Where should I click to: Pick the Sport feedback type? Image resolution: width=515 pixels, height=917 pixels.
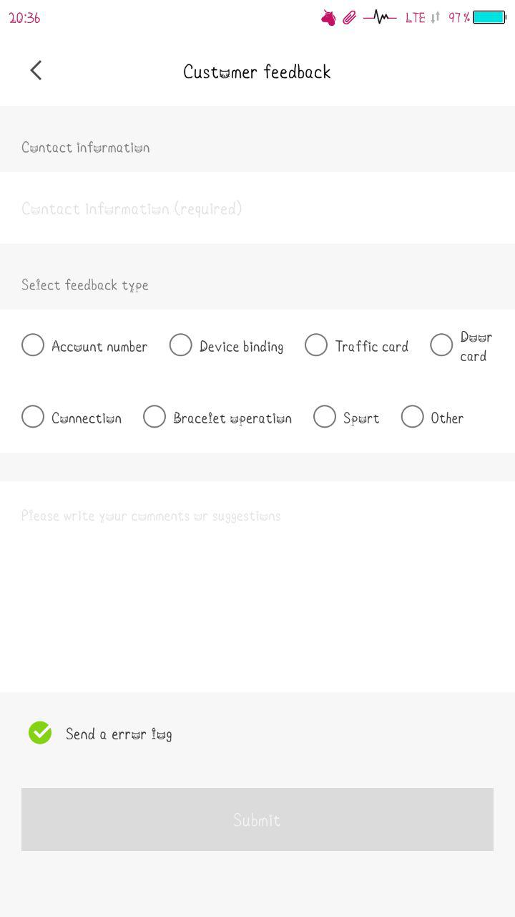tap(325, 417)
